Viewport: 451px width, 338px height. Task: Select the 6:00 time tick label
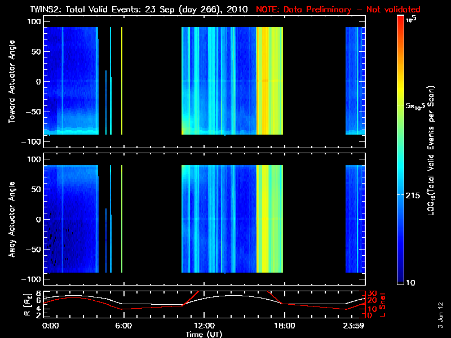click(123, 326)
